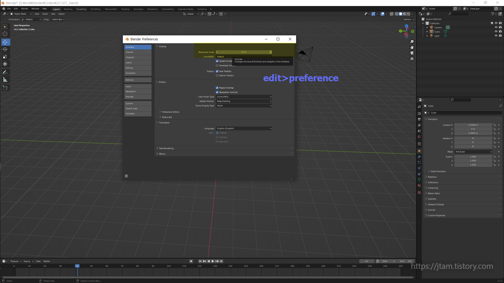Click the Add Cube tool icon
Image resolution: width=504 pixels, height=283 pixels.
5,88
